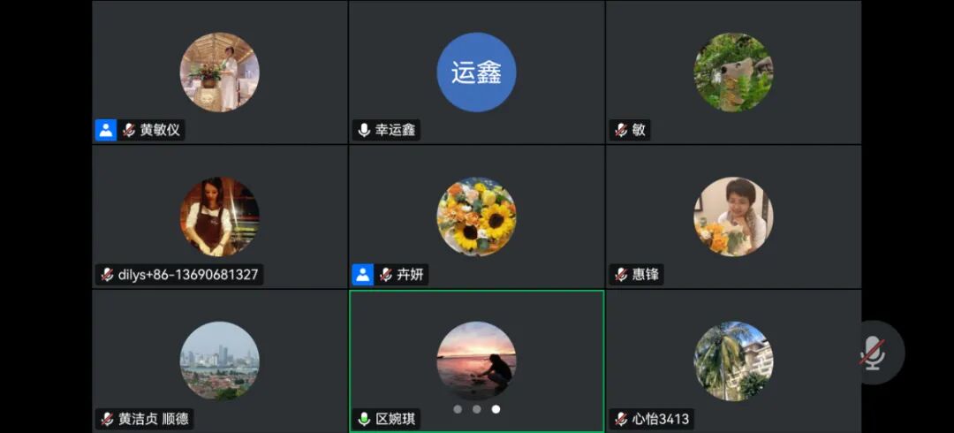Screen dimensions: 954x433
Task: Click the blue co-host icon beside 卉妍
Action: 363,275
